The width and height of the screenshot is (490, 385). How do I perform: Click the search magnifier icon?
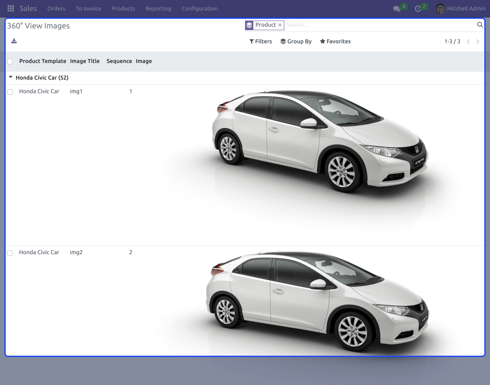[x=479, y=24]
